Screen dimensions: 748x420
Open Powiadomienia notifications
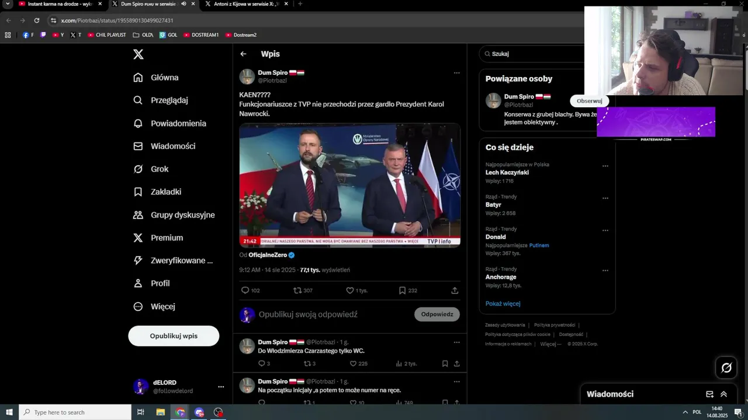pyautogui.click(x=169, y=124)
